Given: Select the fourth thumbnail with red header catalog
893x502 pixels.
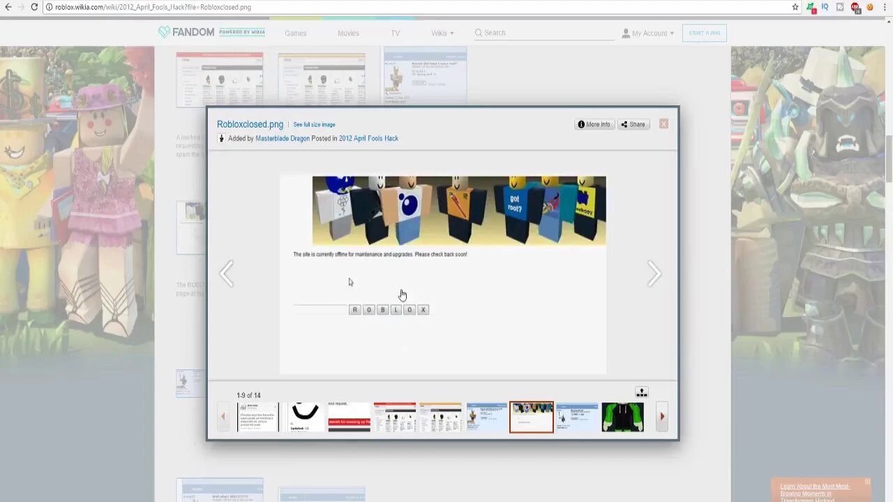Looking at the screenshot, I should [x=394, y=417].
